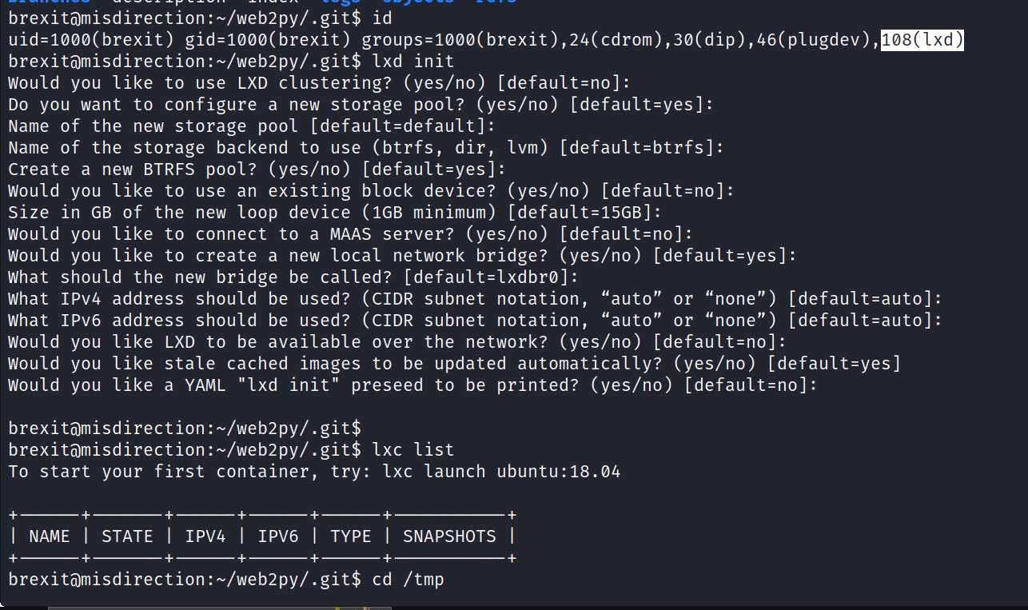This screenshot has height=610, width=1028.
Task: Click the 'lxd init' command text
Action: (412, 61)
